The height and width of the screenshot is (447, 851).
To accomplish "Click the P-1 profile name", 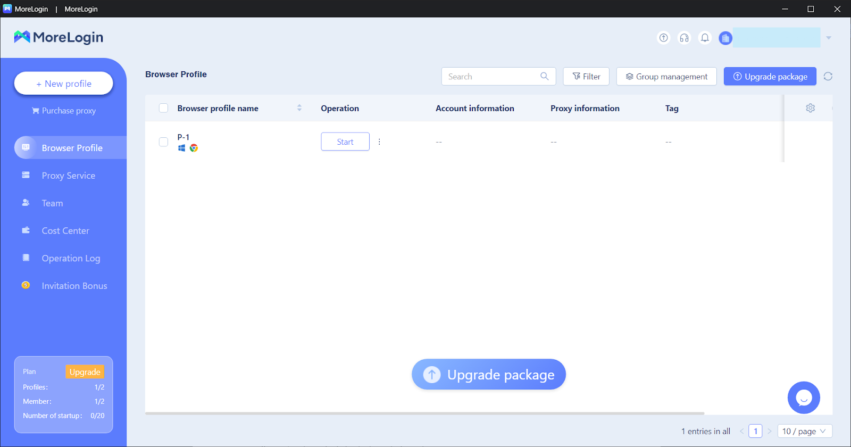I will [x=183, y=137].
